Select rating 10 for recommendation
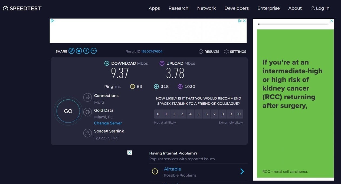This screenshot has height=184, width=341. [x=239, y=114]
